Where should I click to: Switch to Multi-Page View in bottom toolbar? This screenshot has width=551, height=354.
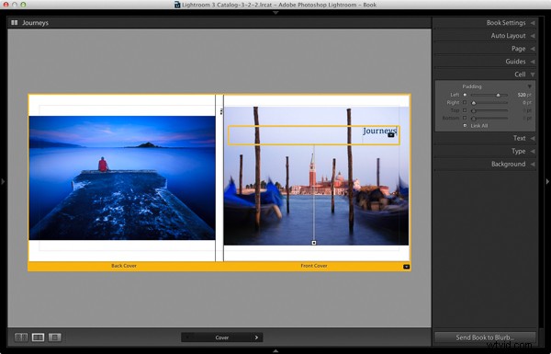tap(21, 337)
